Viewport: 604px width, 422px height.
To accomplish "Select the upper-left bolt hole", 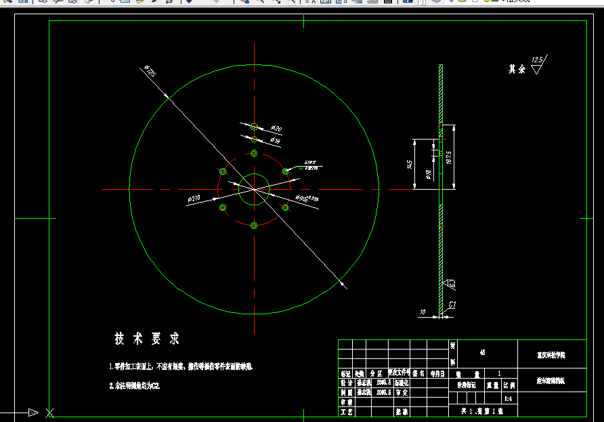I will 223,171.
